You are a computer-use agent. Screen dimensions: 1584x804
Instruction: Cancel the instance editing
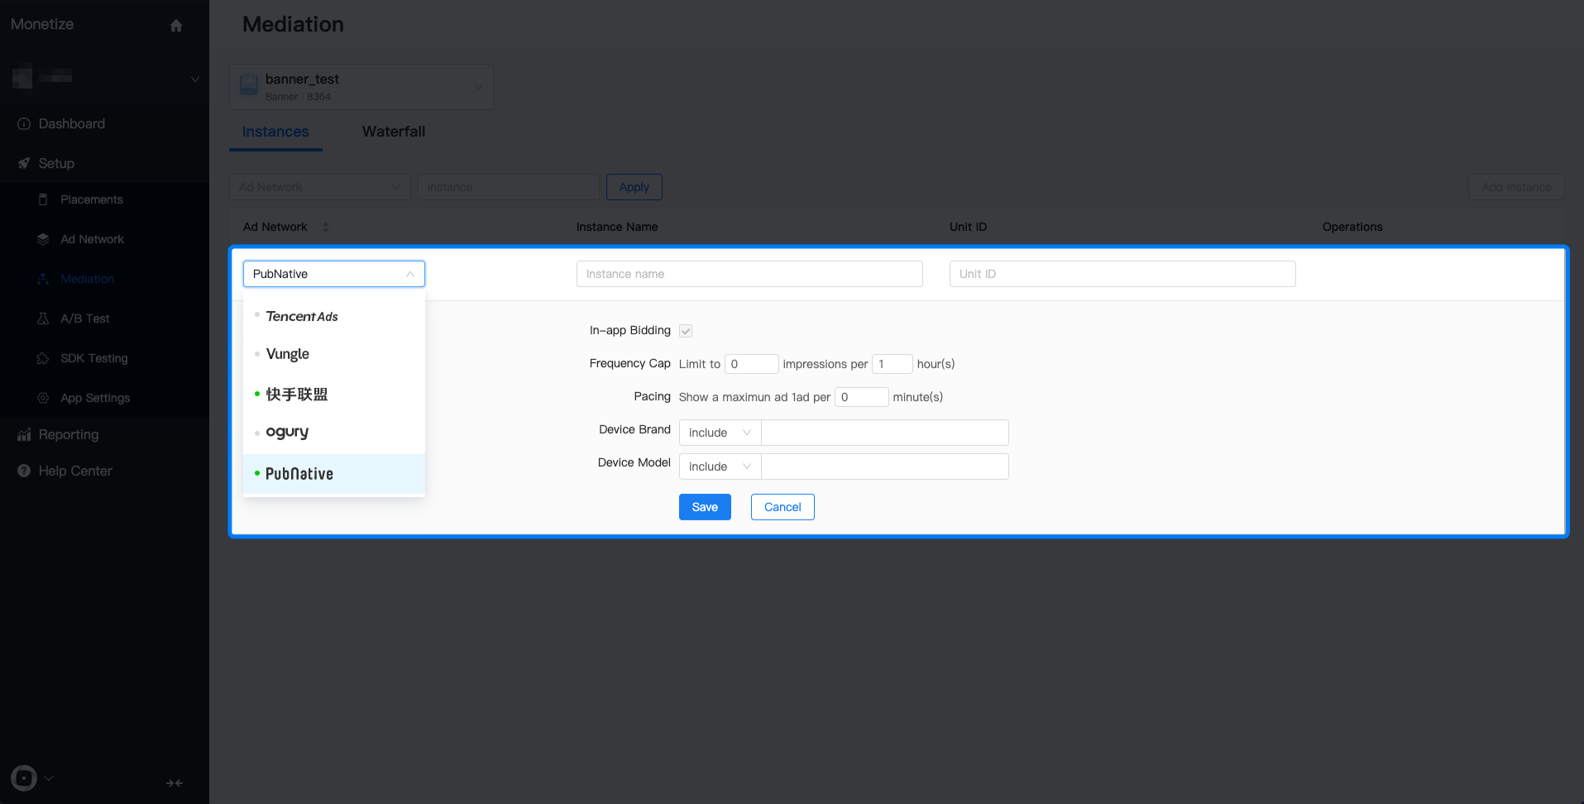(782, 507)
